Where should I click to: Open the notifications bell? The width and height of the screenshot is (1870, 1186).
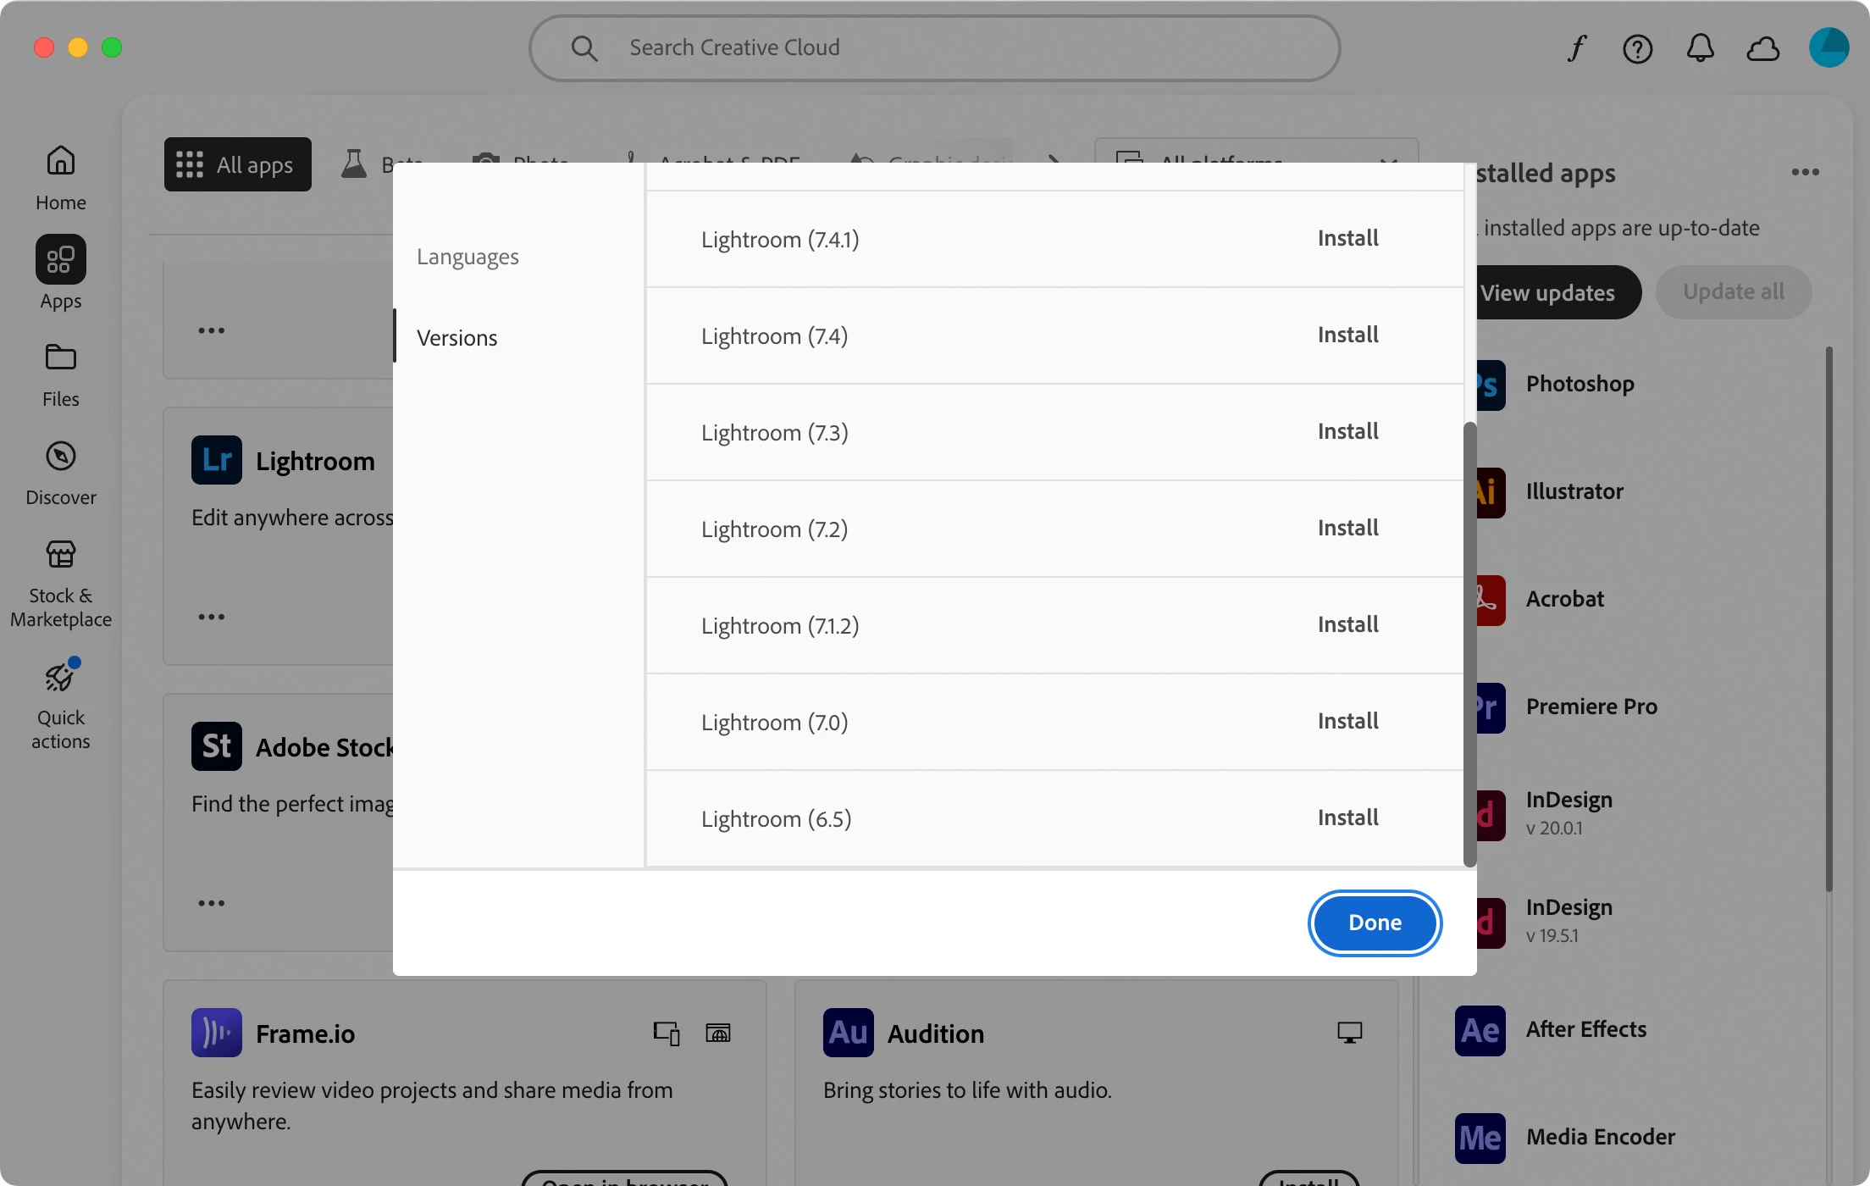click(1700, 48)
